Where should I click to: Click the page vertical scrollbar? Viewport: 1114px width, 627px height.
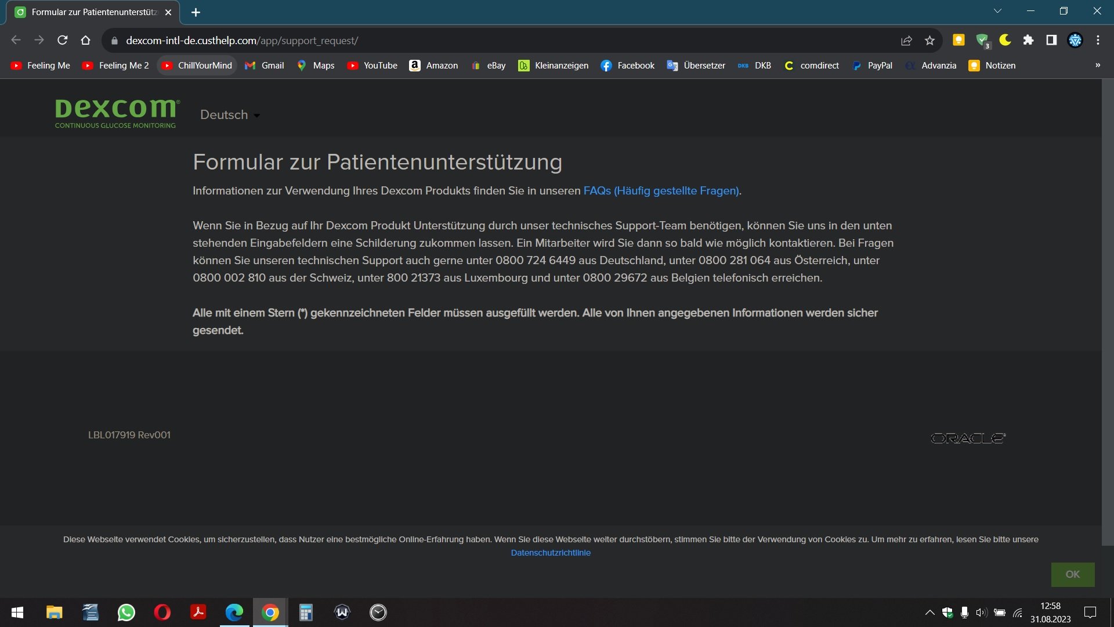(1107, 313)
